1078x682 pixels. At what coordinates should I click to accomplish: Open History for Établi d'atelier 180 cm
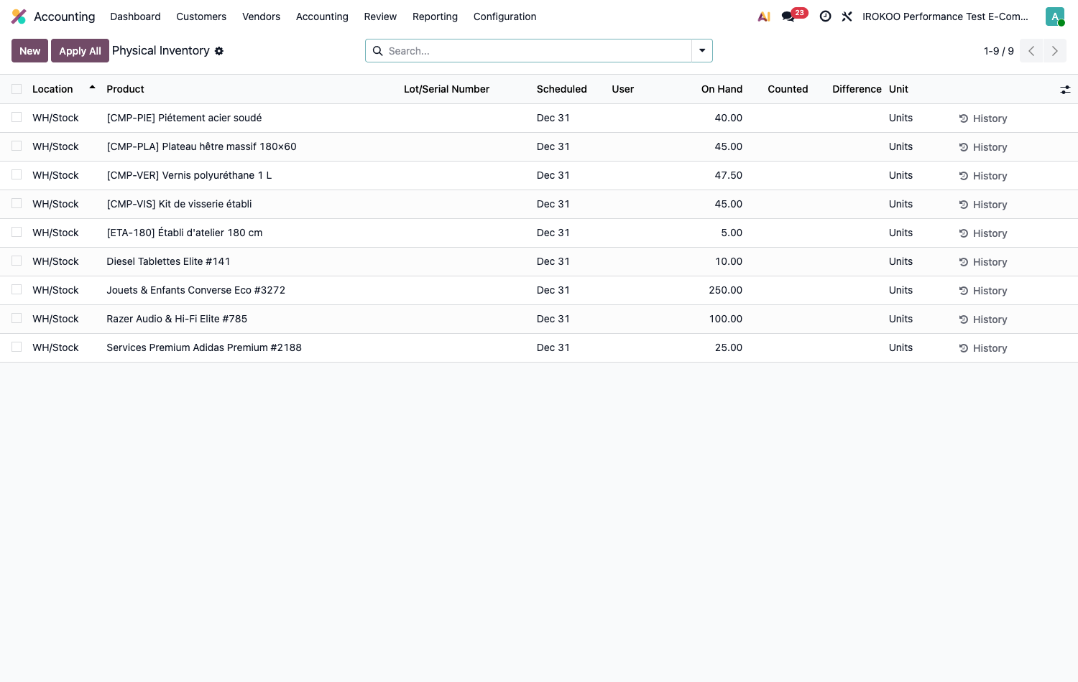(x=982, y=233)
